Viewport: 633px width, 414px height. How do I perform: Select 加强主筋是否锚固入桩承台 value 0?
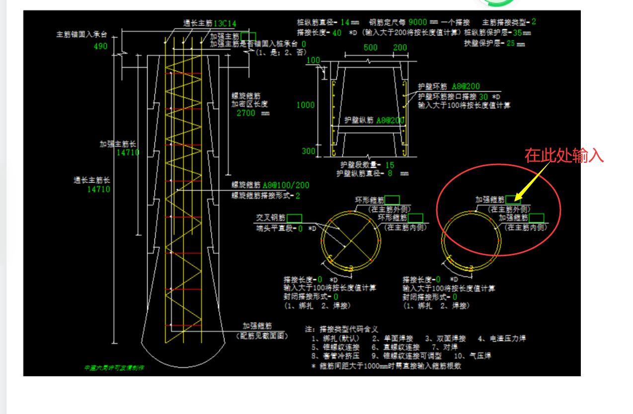tap(304, 44)
